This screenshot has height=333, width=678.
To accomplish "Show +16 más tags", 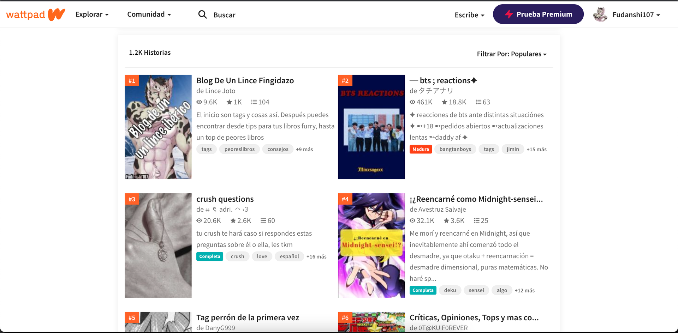I will click(316, 256).
